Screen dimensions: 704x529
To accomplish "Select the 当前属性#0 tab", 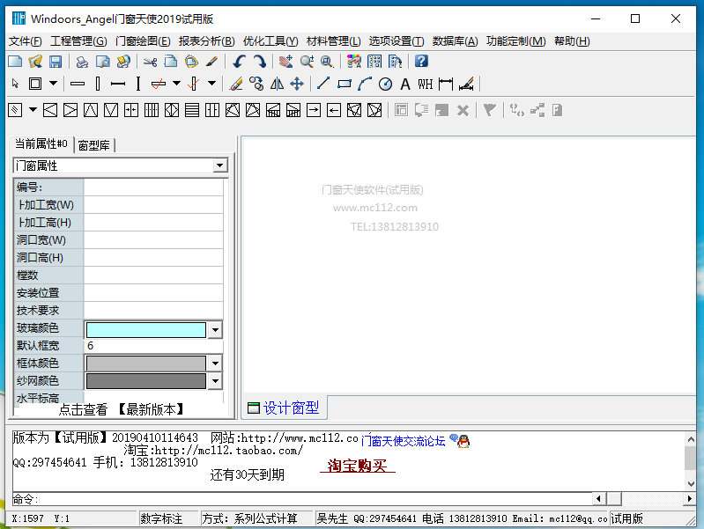I will (x=41, y=143).
